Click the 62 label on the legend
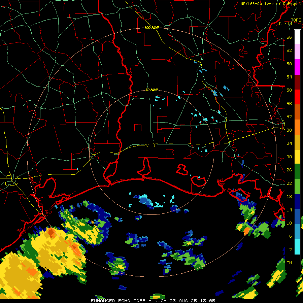 [289, 50]
